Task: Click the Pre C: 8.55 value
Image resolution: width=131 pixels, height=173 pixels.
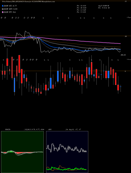Action: tap(81, 12)
